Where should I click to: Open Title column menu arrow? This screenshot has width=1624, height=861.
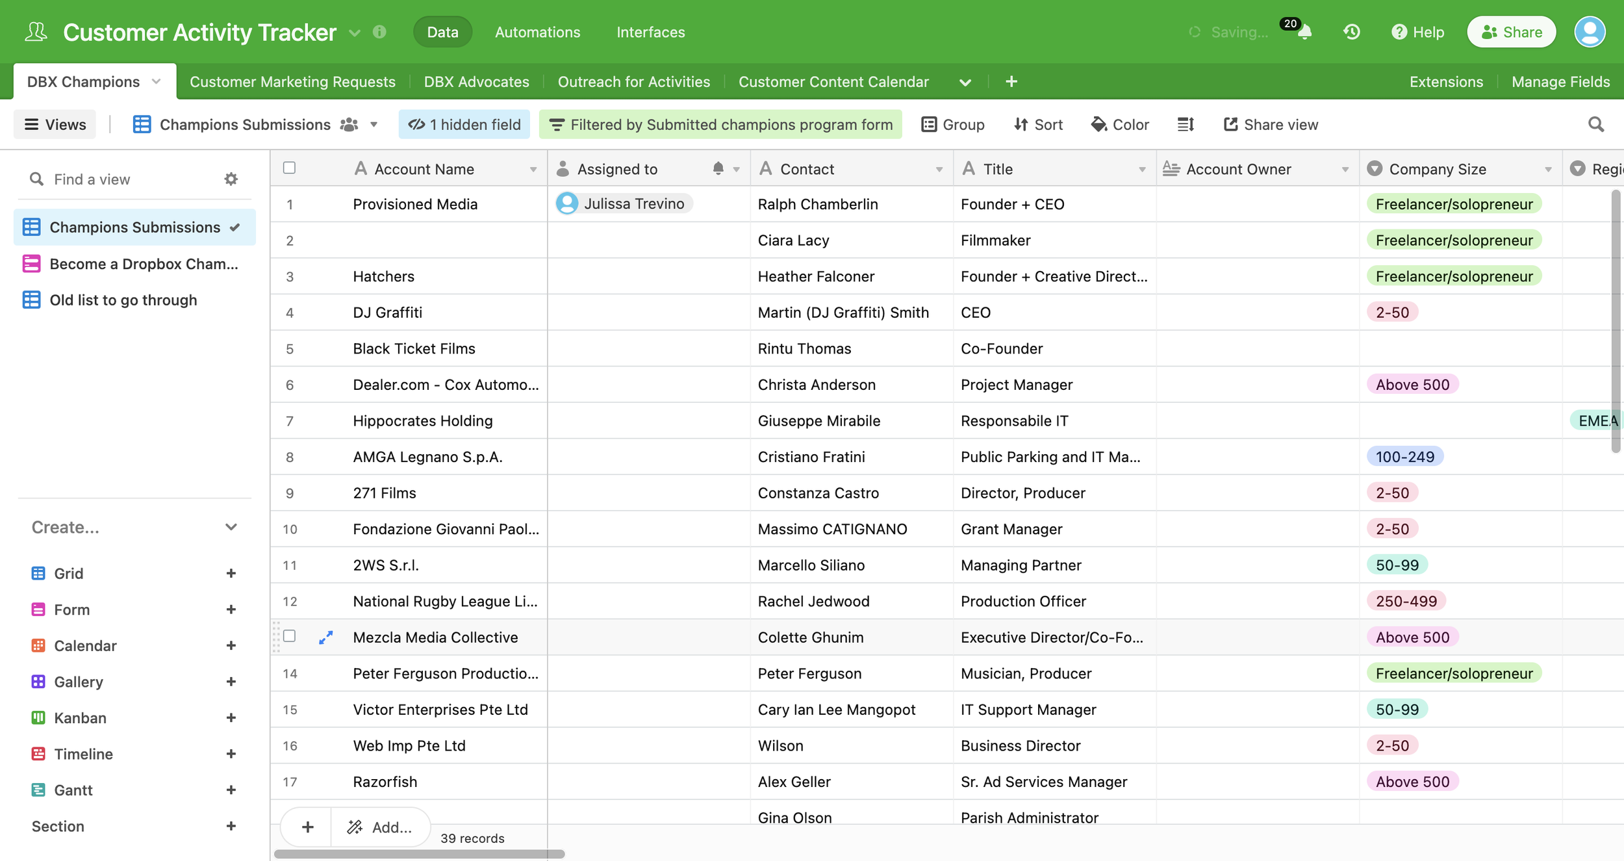click(x=1142, y=170)
